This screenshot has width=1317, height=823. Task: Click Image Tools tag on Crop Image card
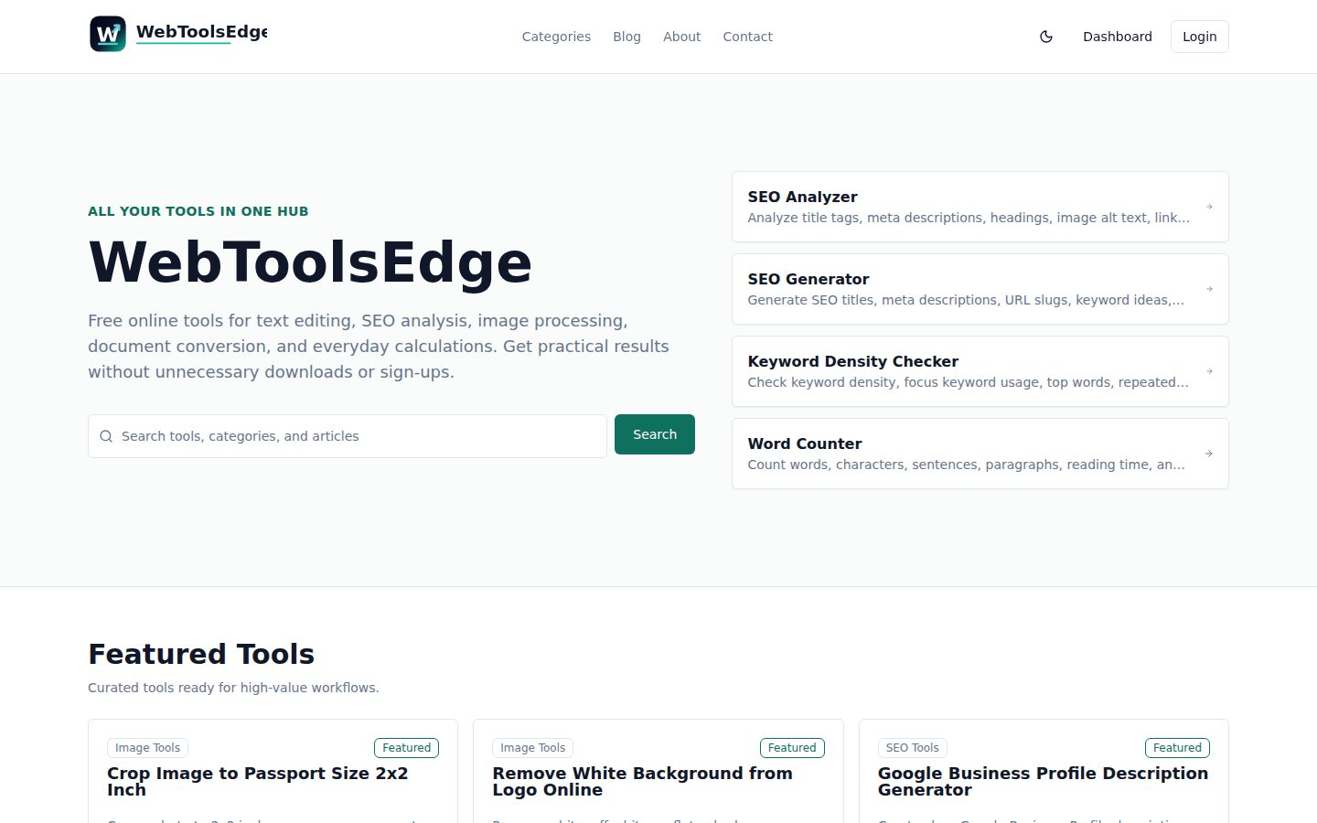tap(148, 748)
